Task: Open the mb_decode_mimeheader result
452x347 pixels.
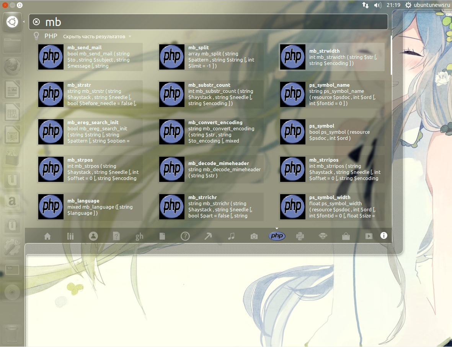Action: 211,169
